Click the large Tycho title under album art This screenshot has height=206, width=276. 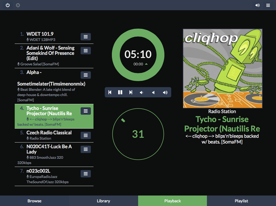(222, 124)
